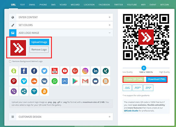Choose the square Facebook logo

(x=24, y=71)
